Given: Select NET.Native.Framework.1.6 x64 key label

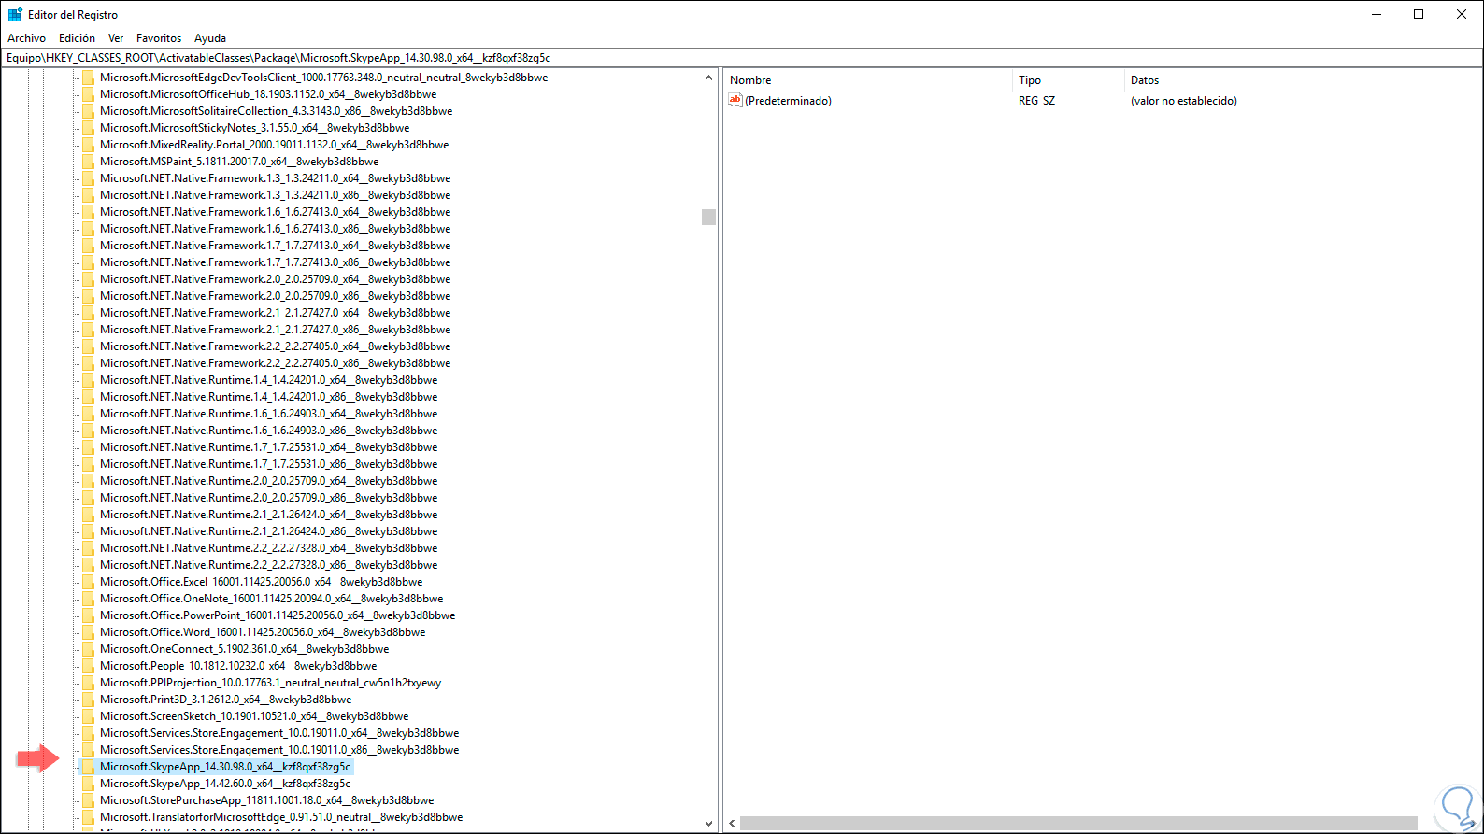Looking at the screenshot, I should point(275,212).
